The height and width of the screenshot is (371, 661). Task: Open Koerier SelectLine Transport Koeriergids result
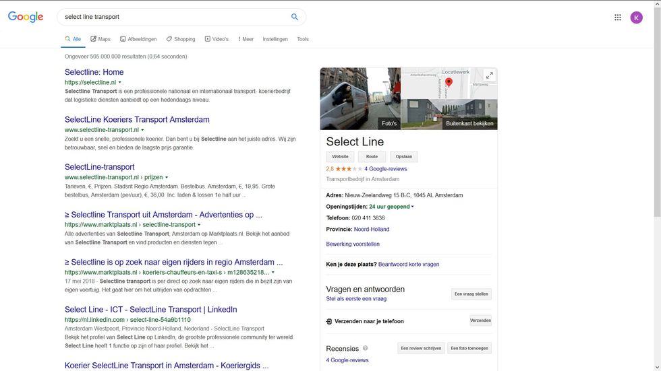[167, 365]
